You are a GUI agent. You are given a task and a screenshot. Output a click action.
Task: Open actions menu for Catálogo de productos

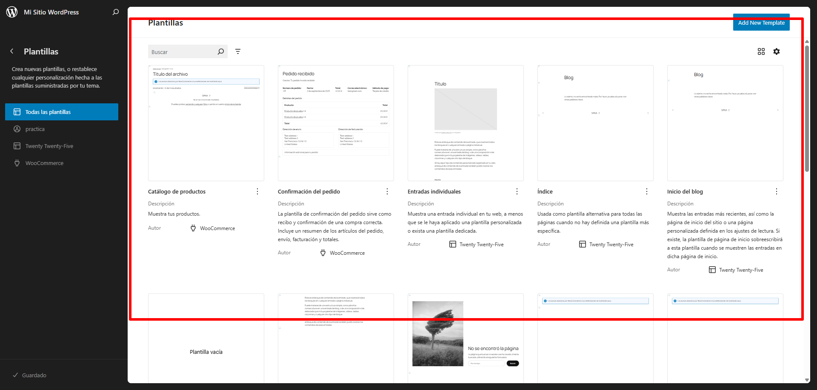pos(257,191)
